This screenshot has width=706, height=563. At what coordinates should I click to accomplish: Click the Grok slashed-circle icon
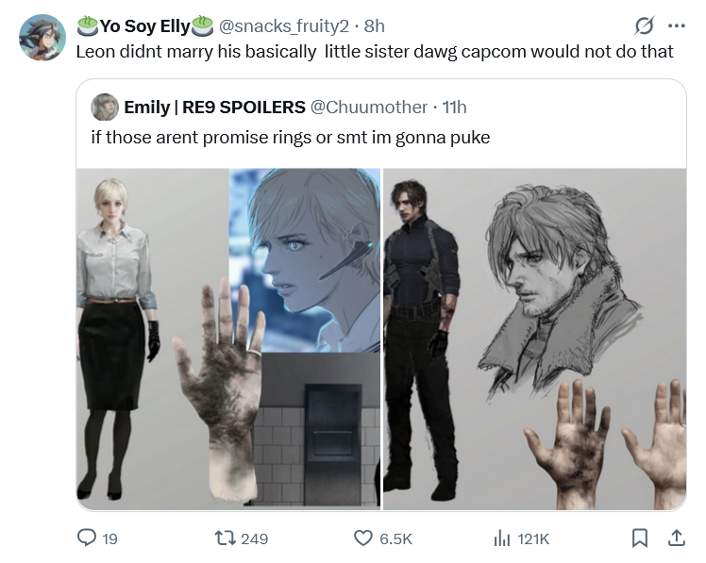click(644, 26)
